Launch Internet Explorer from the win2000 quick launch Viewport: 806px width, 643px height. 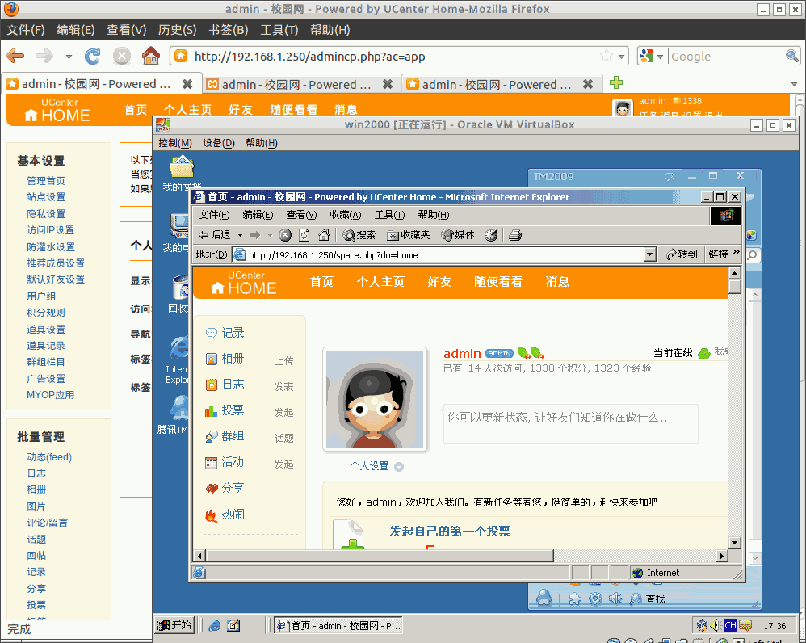(214, 625)
